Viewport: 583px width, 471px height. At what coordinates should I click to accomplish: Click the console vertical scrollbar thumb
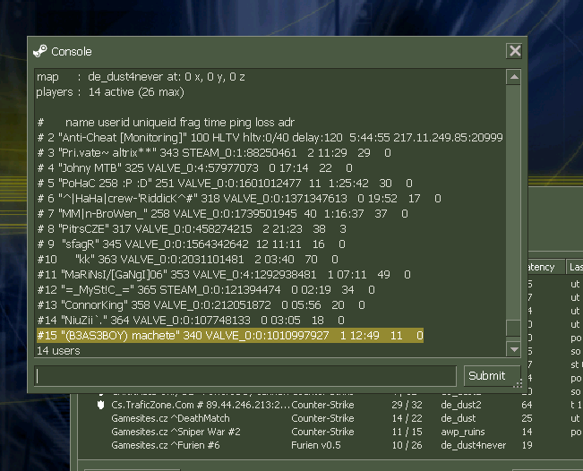click(x=513, y=329)
